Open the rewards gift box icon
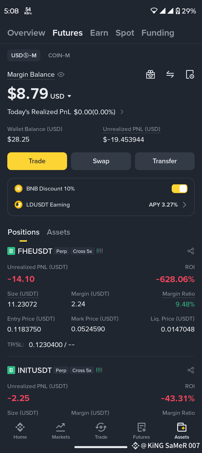Screen dimensions: 202x453 (x=151, y=74)
